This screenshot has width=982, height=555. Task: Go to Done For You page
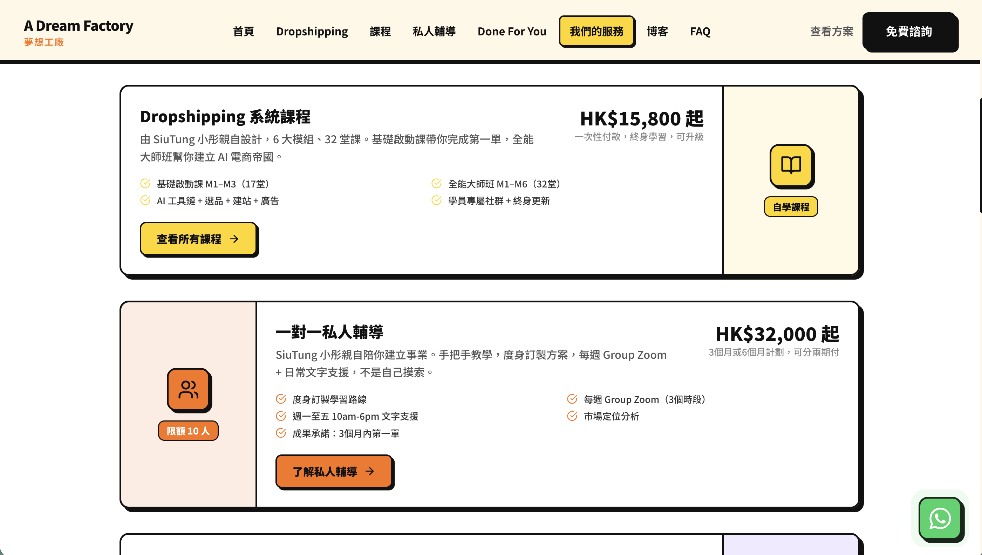tap(512, 31)
